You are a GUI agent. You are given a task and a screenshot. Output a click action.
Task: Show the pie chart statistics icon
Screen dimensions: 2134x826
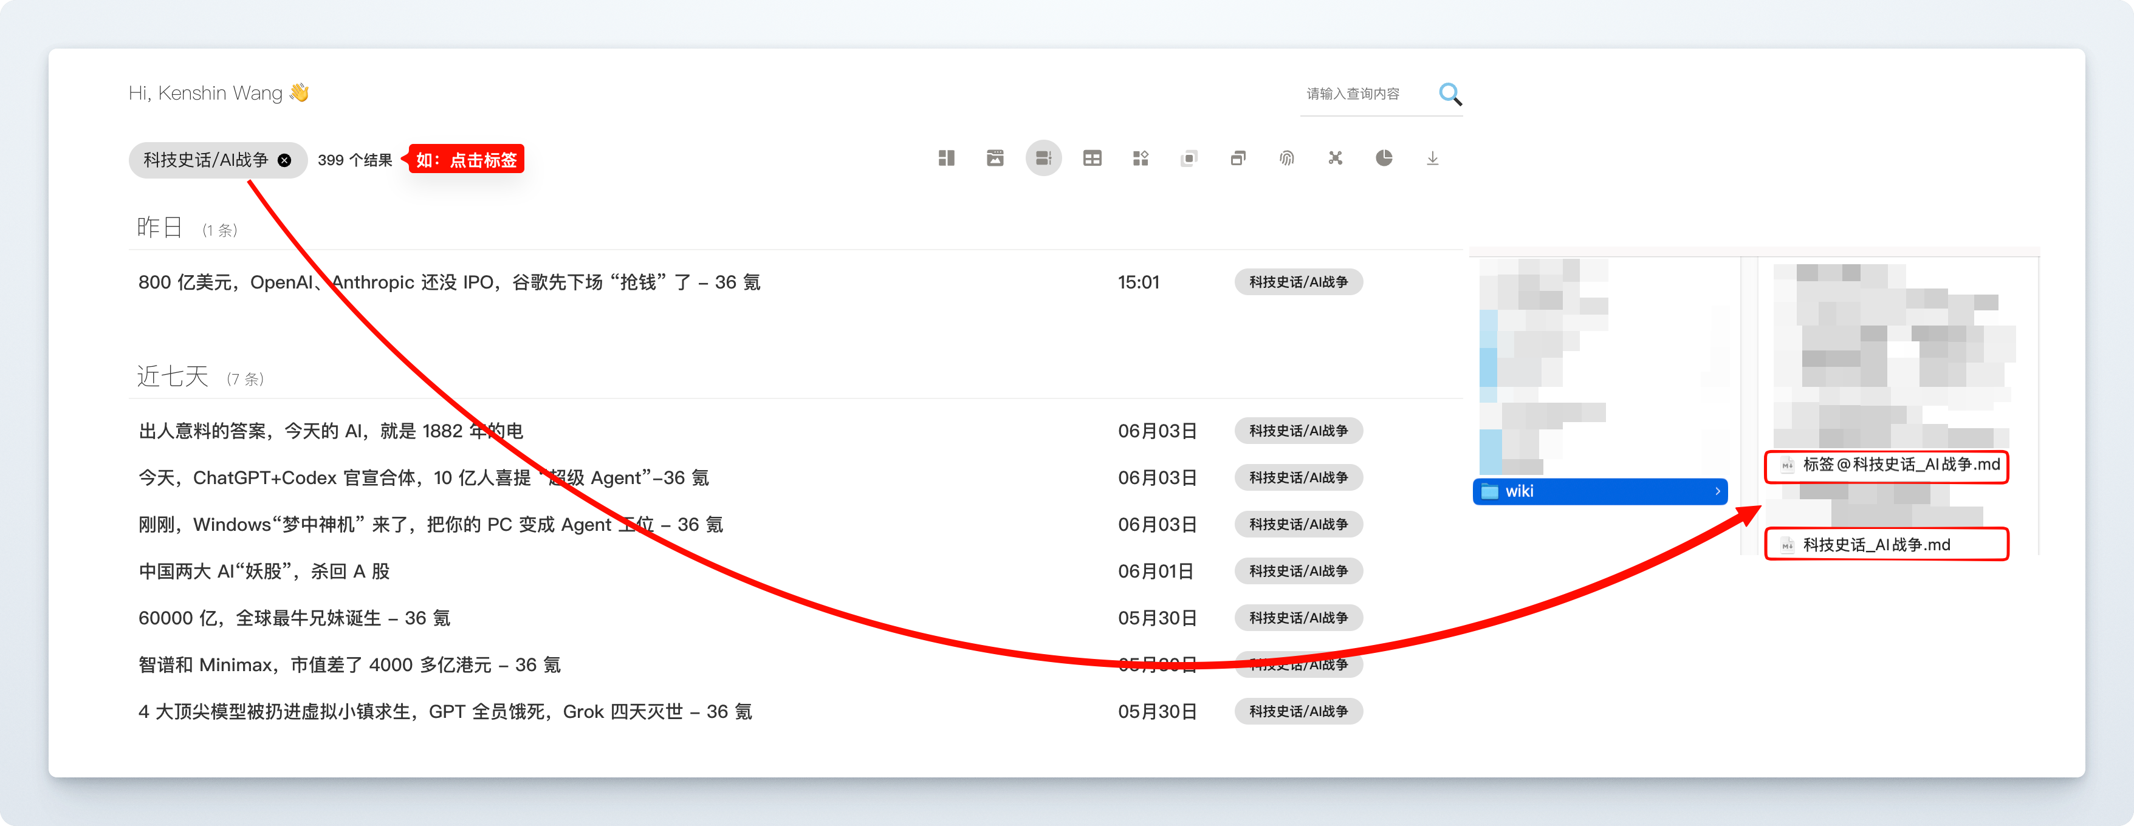1384,158
